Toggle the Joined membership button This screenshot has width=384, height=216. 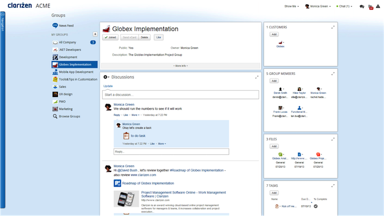(110, 37)
